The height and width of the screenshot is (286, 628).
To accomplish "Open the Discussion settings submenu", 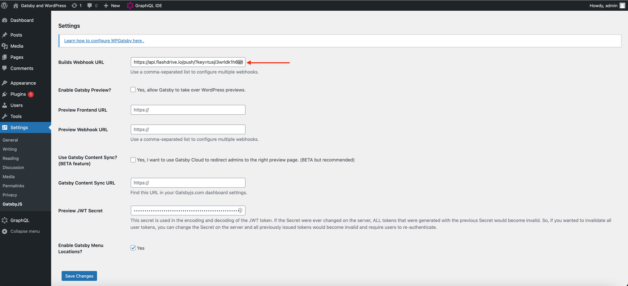I will point(13,167).
